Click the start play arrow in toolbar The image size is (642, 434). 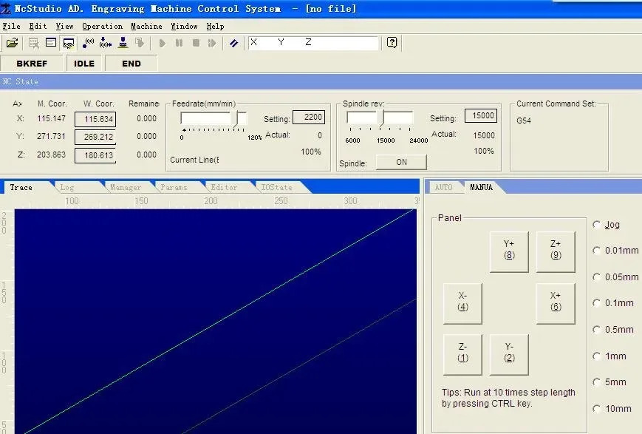tap(162, 43)
